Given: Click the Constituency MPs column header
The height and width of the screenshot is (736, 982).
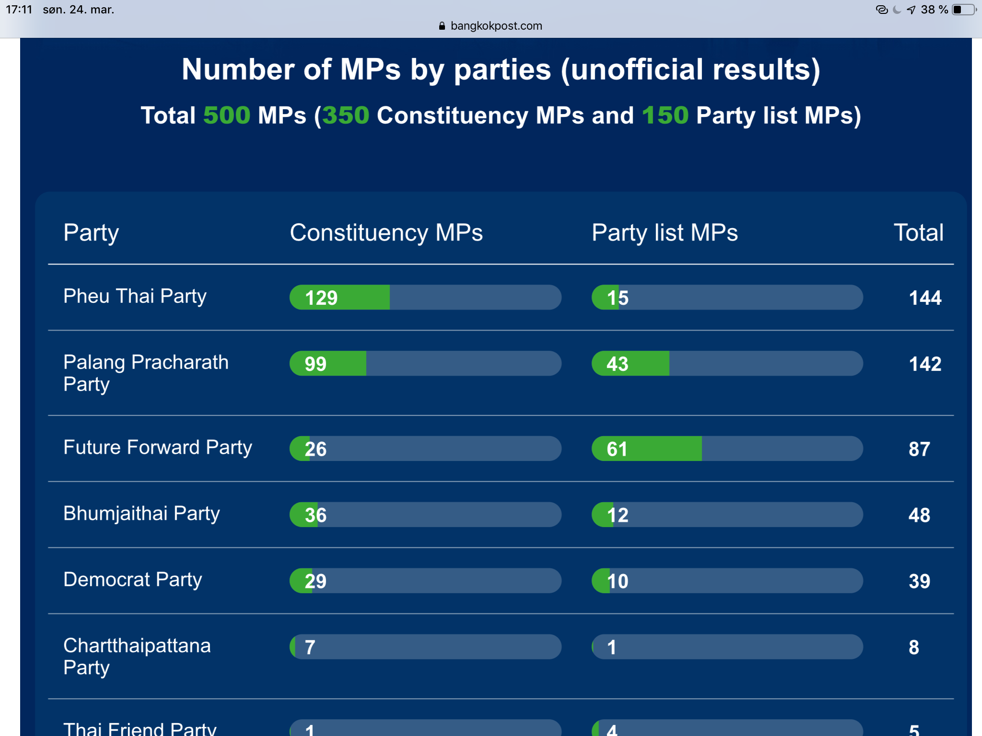Looking at the screenshot, I should tap(386, 233).
